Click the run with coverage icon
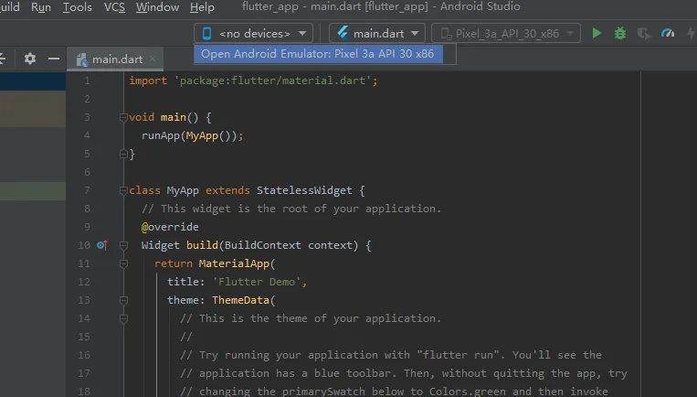 pos(644,33)
